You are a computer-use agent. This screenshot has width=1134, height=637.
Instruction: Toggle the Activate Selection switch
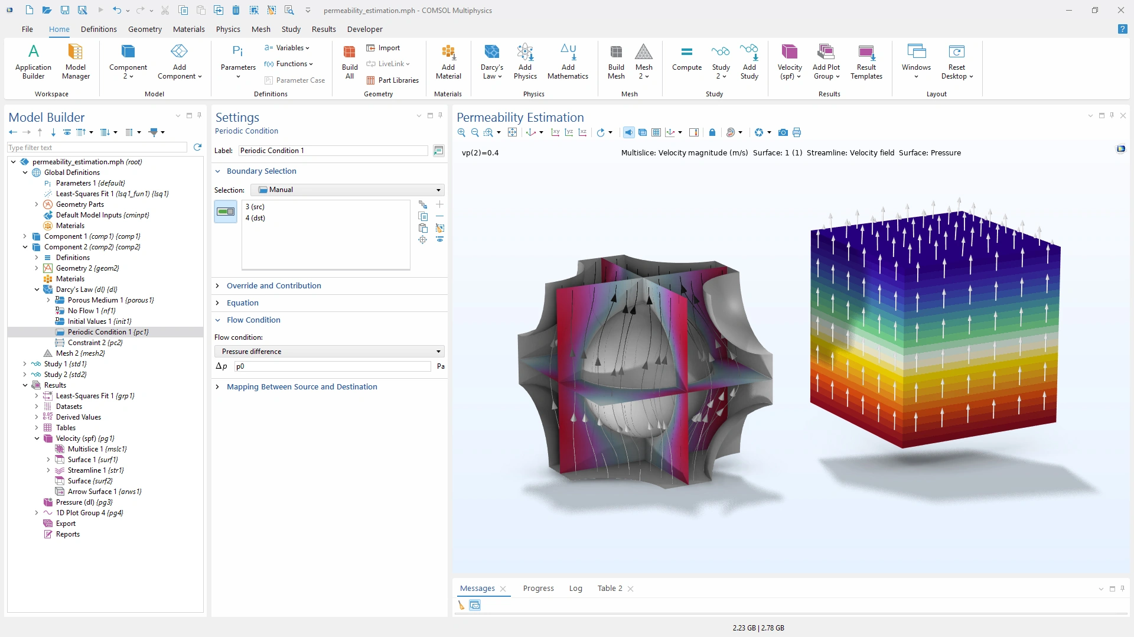(x=226, y=212)
